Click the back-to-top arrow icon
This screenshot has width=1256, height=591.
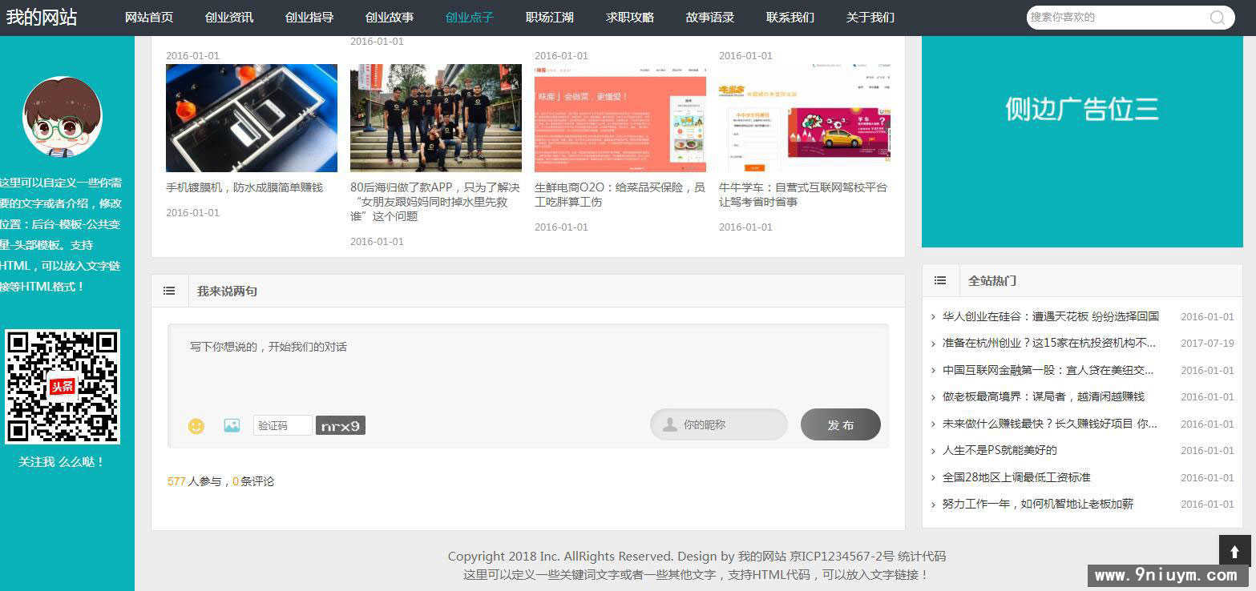pyautogui.click(x=1234, y=551)
